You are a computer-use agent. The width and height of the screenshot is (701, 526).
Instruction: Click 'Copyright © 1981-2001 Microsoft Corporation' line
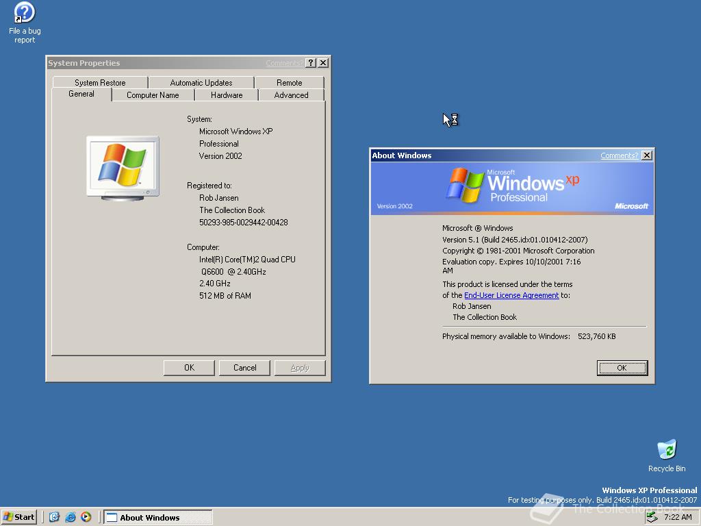tap(518, 251)
